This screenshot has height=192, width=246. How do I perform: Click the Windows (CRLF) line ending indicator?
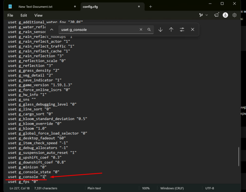point(172,188)
